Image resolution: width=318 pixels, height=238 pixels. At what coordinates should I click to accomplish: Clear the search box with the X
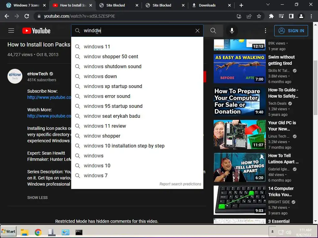point(197,31)
